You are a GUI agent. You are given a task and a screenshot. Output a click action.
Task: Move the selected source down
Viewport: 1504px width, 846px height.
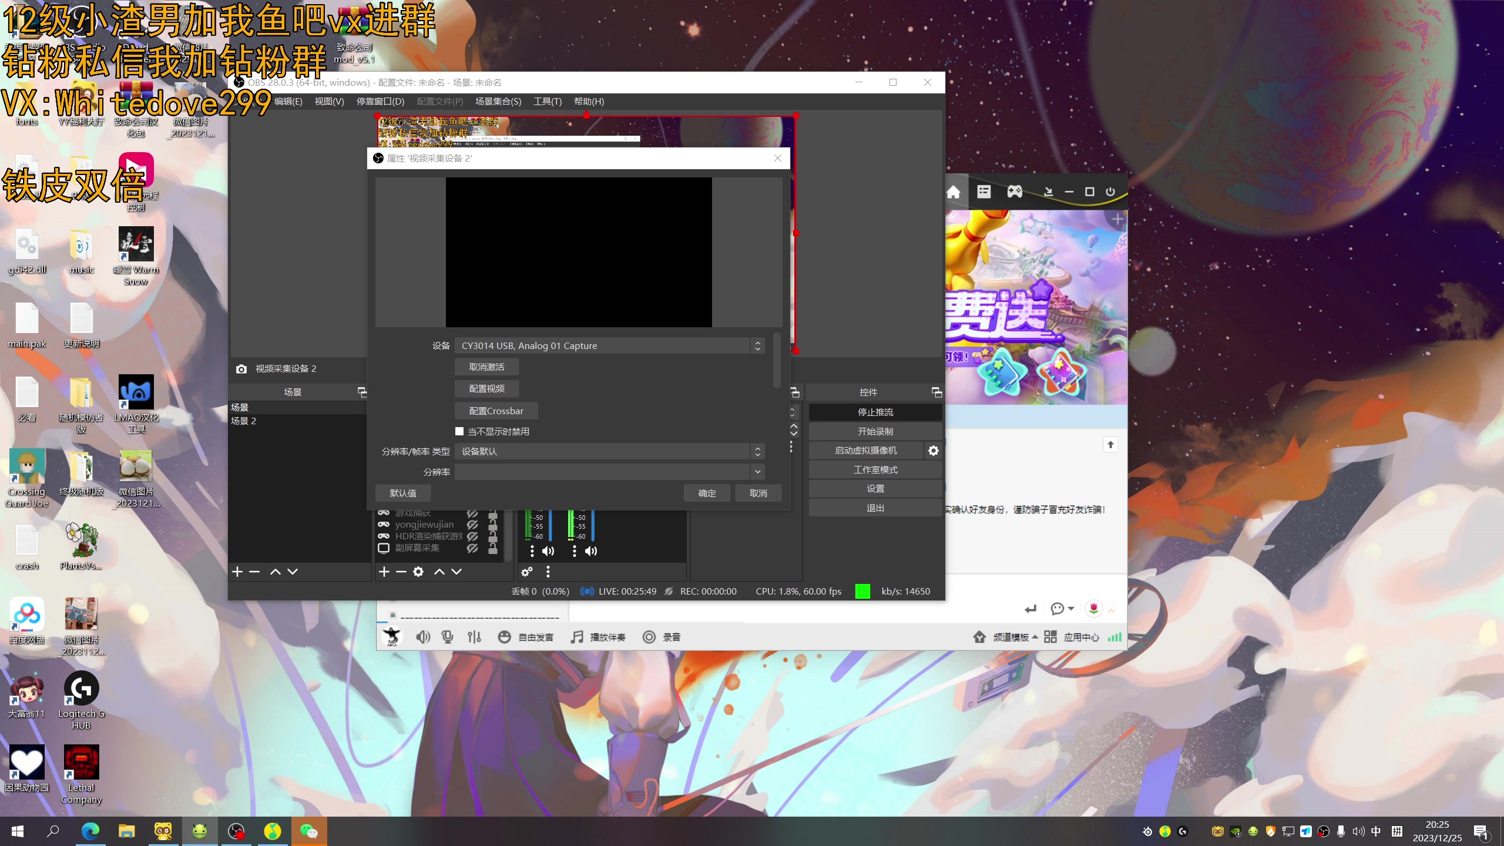coord(456,572)
